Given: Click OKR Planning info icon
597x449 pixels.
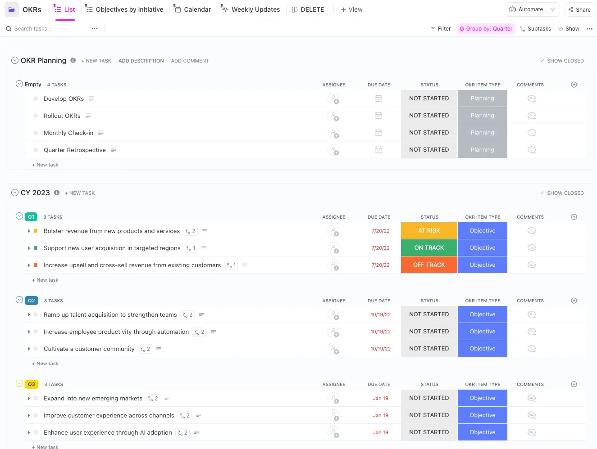Looking at the screenshot, I should click(x=73, y=60).
